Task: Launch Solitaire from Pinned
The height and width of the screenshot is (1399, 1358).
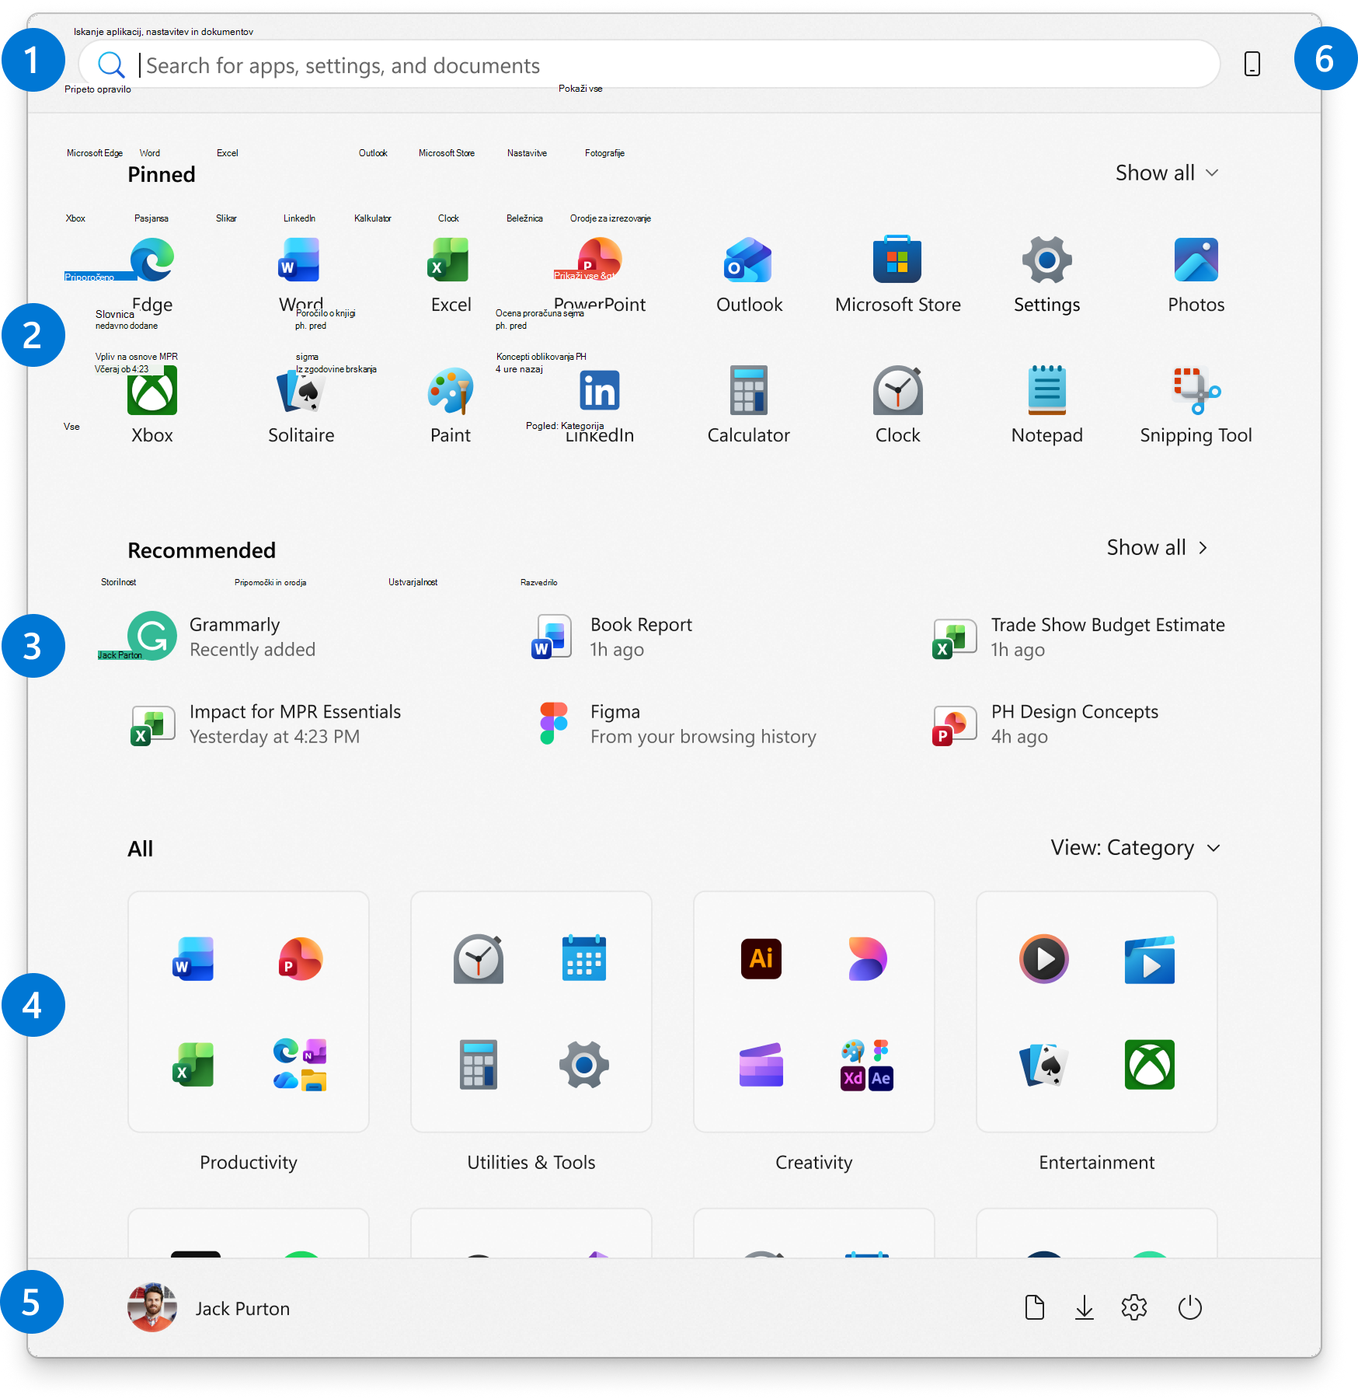Action: point(301,391)
